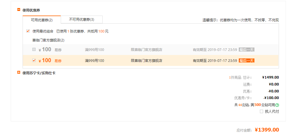Click 已使用1张优惠券 summary text
Image resolution: width=305 pixels, height=133 pixels.
[70, 31]
